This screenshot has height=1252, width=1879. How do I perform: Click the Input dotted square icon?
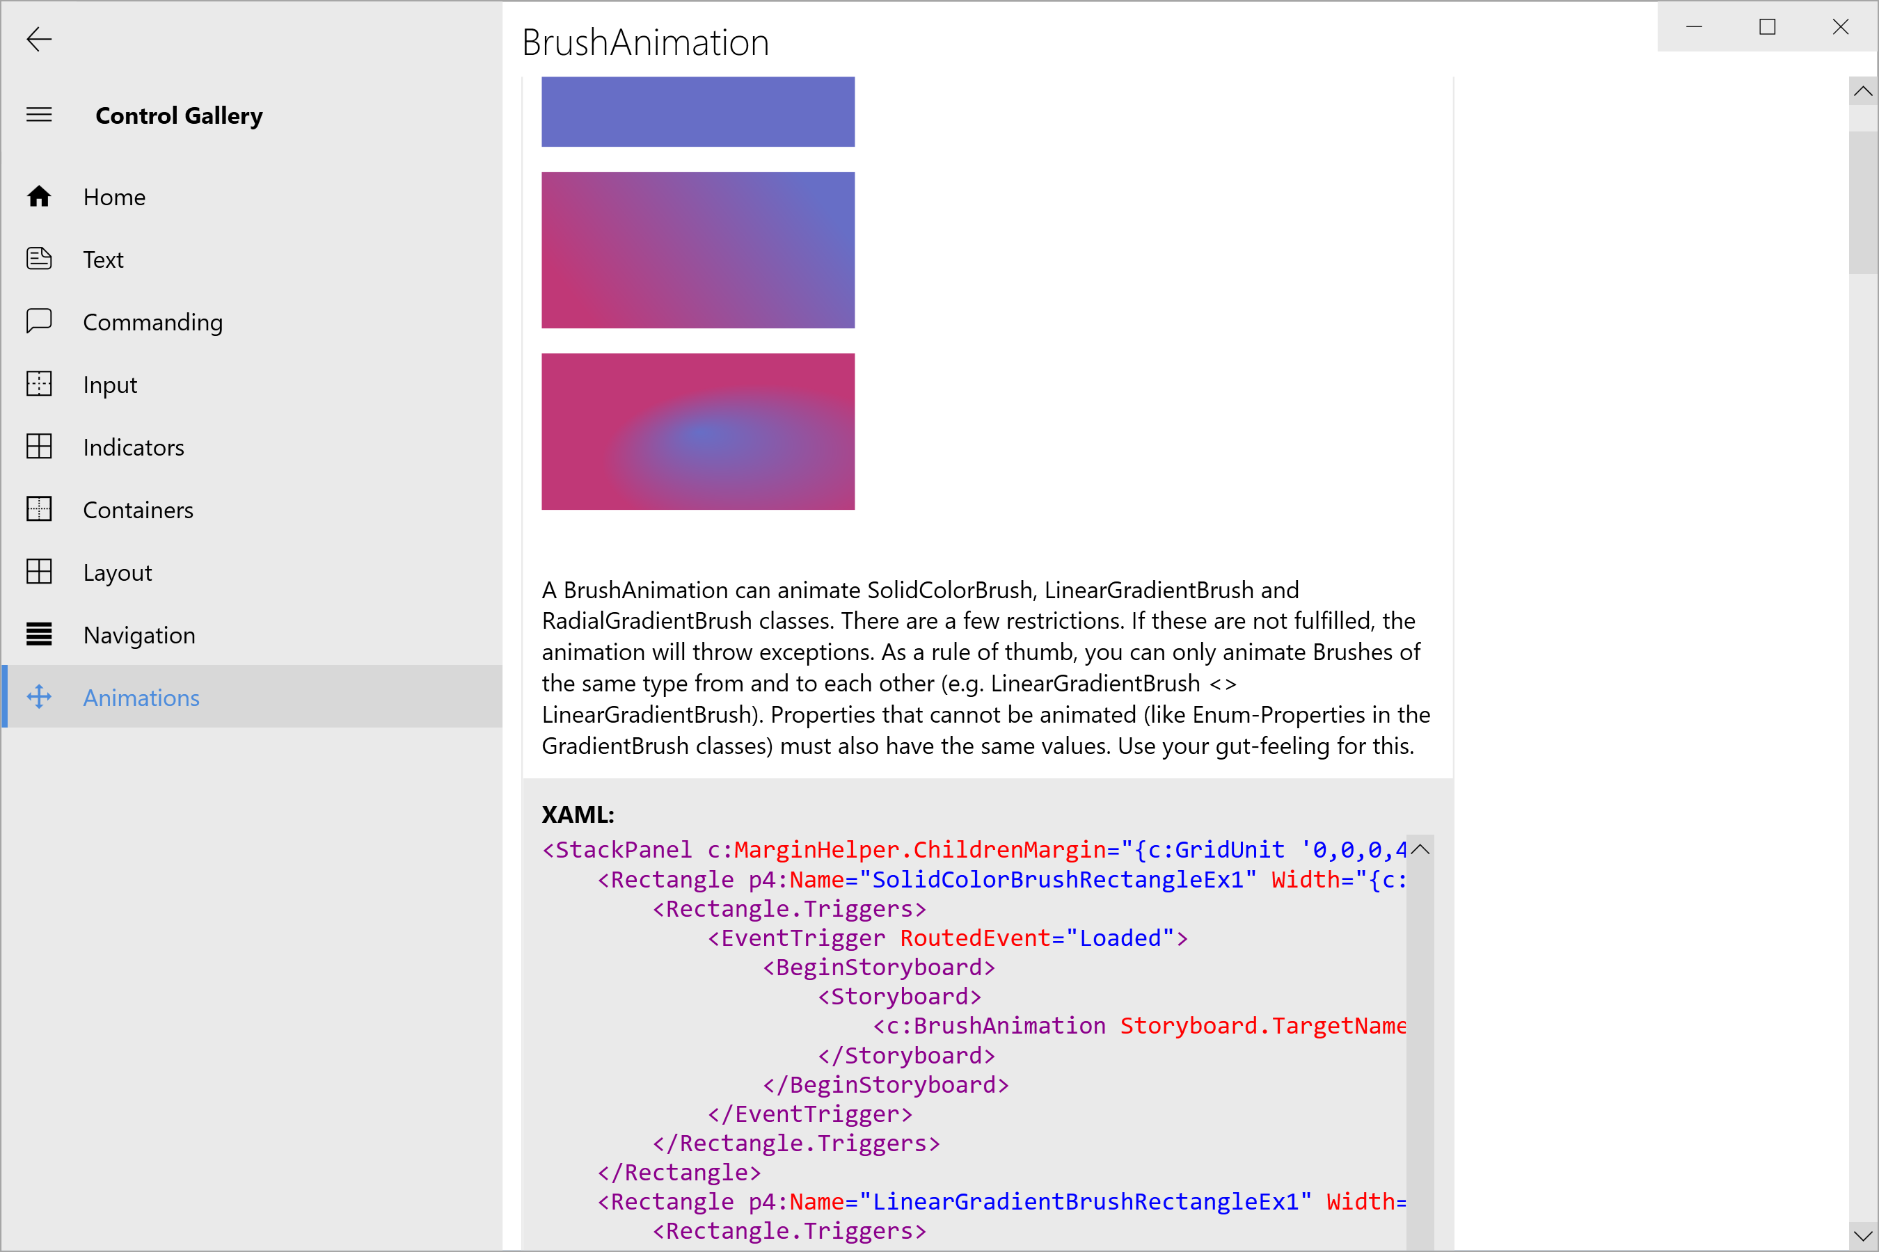(x=38, y=384)
